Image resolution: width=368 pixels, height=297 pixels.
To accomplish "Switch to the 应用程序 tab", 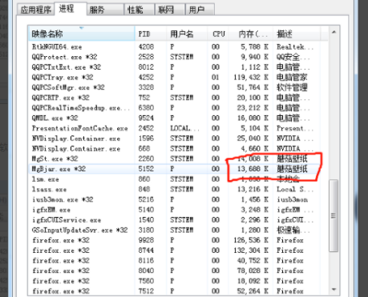I will 35,10.
